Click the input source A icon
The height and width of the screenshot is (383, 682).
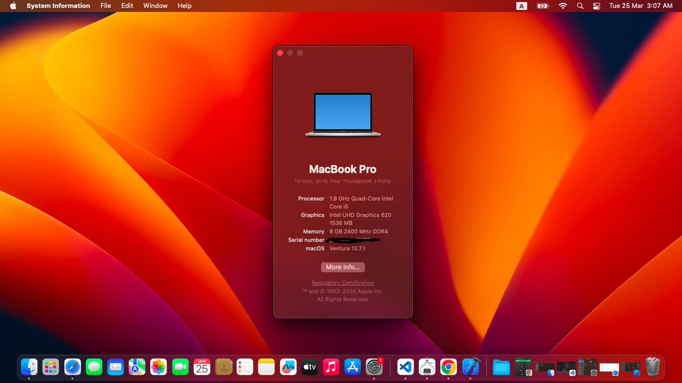(x=521, y=6)
